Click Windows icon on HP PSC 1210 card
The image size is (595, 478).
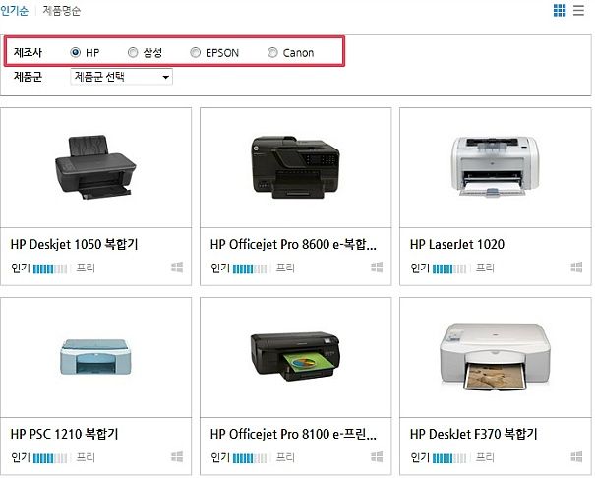point(177,457)
